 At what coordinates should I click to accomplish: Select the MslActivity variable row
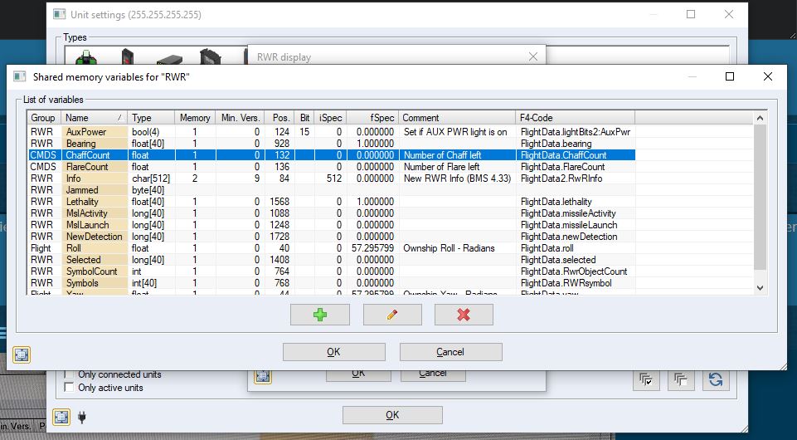[332, 213]
